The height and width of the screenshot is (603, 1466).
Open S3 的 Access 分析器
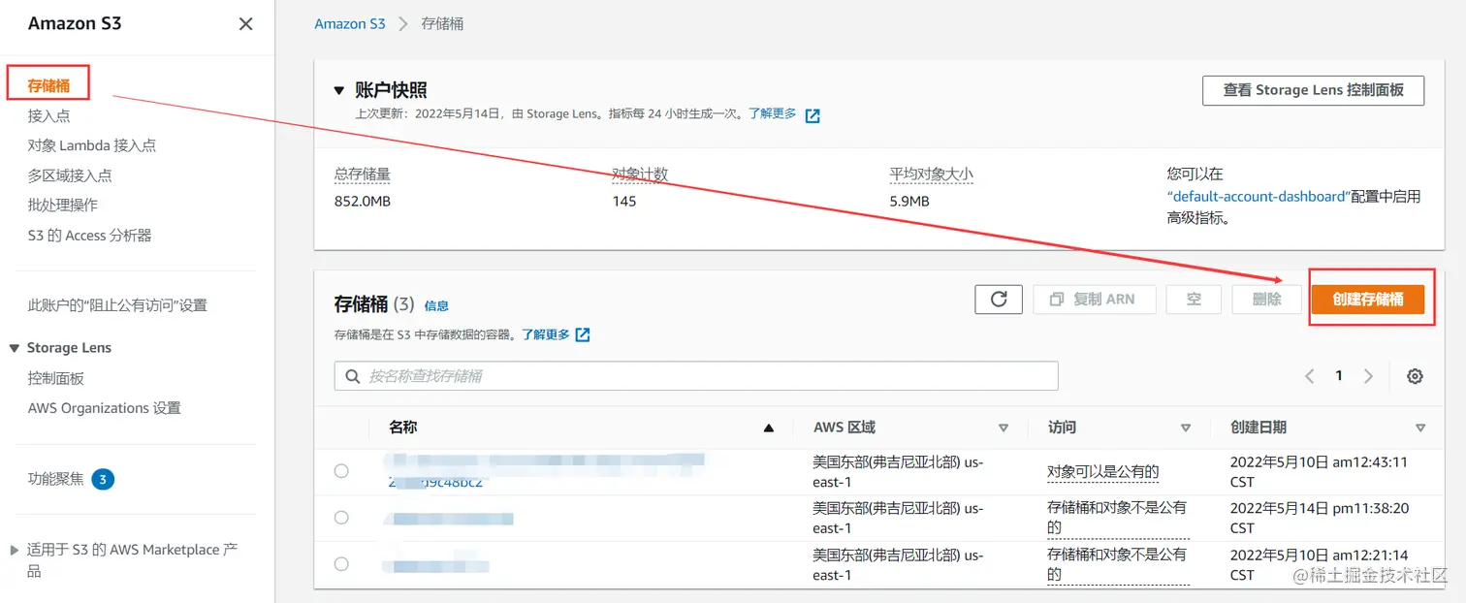90,236
